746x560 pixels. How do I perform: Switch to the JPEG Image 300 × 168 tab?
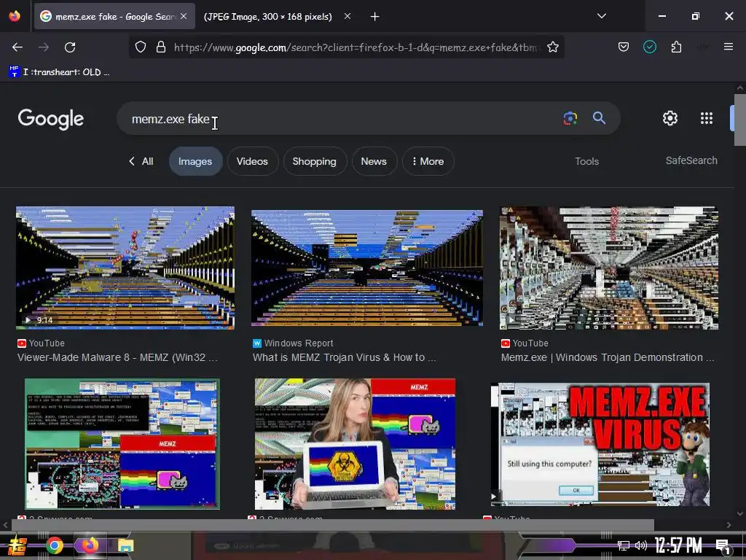[268, 17]
